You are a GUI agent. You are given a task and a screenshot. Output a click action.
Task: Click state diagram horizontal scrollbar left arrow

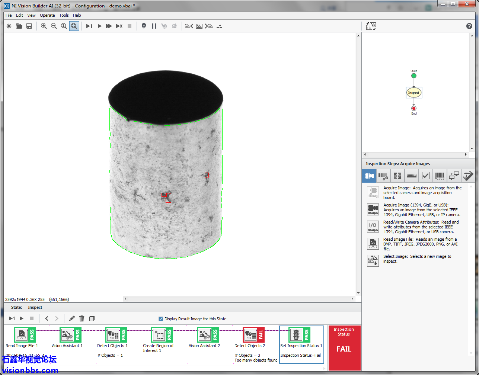365,154
